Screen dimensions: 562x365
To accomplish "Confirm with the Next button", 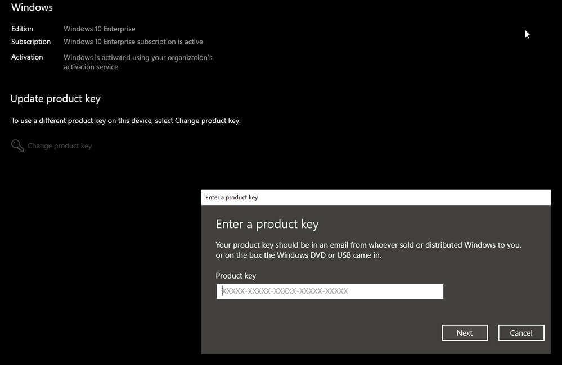I will [x=465, y=333].
